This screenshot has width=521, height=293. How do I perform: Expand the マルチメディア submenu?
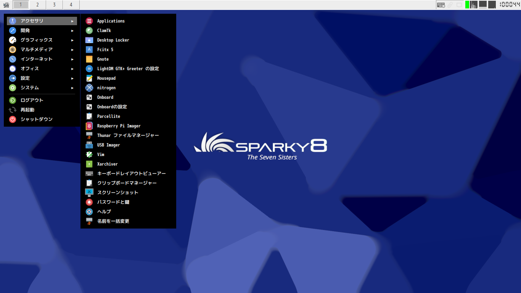[42, 50]
